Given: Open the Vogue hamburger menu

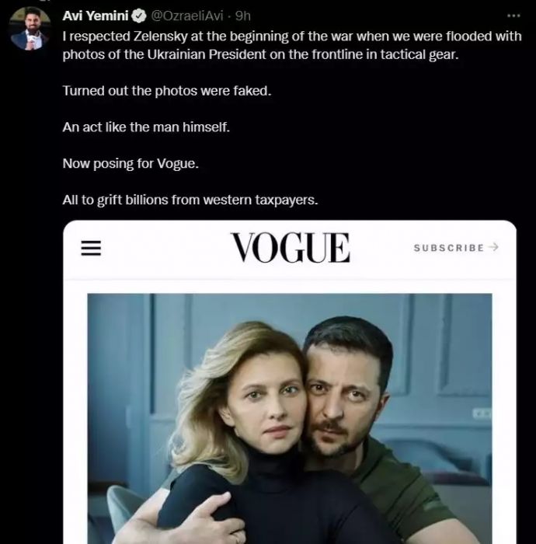Looking at the screenshot, I should (x=92, y=247).
